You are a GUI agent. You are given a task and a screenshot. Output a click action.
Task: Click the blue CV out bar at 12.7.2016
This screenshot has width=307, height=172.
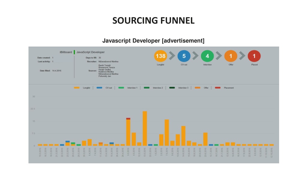211,145
